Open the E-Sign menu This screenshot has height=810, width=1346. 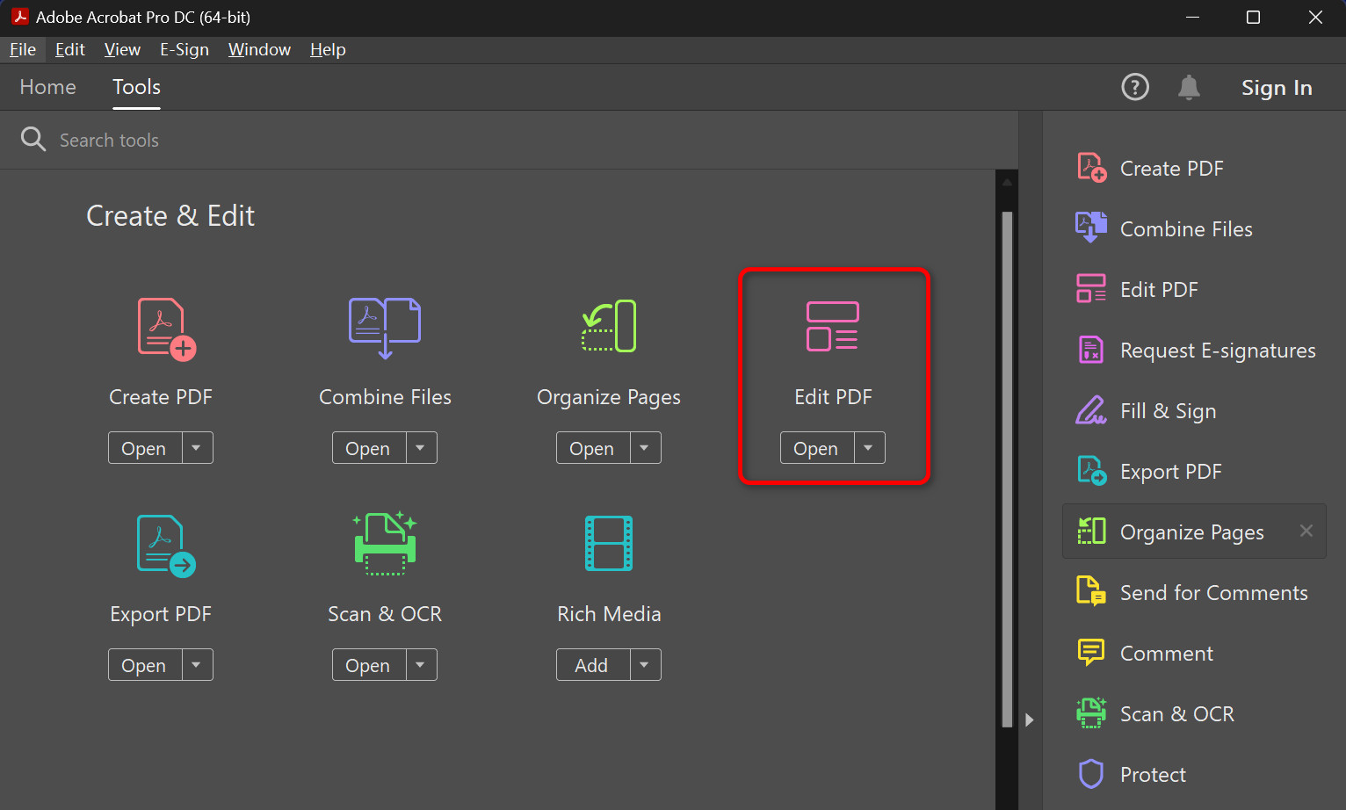click(x=185, y=49)
